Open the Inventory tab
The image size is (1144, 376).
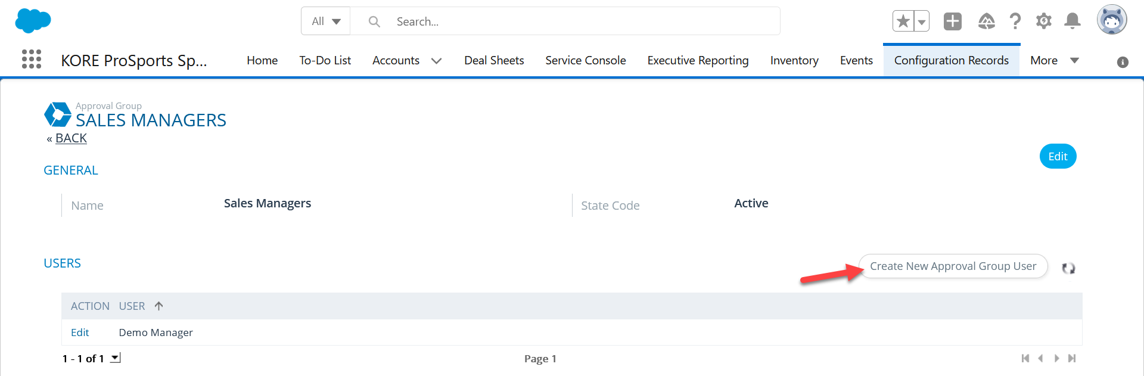pos(794,60)
